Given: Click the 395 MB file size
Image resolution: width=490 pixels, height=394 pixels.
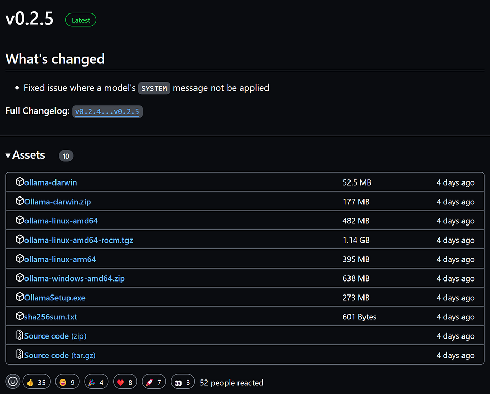Looking at the screenshot, I should 356,259.
